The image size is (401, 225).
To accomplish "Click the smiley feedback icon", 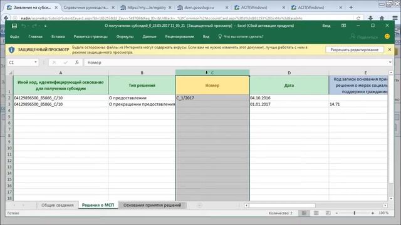I will (x=387, y=36).
